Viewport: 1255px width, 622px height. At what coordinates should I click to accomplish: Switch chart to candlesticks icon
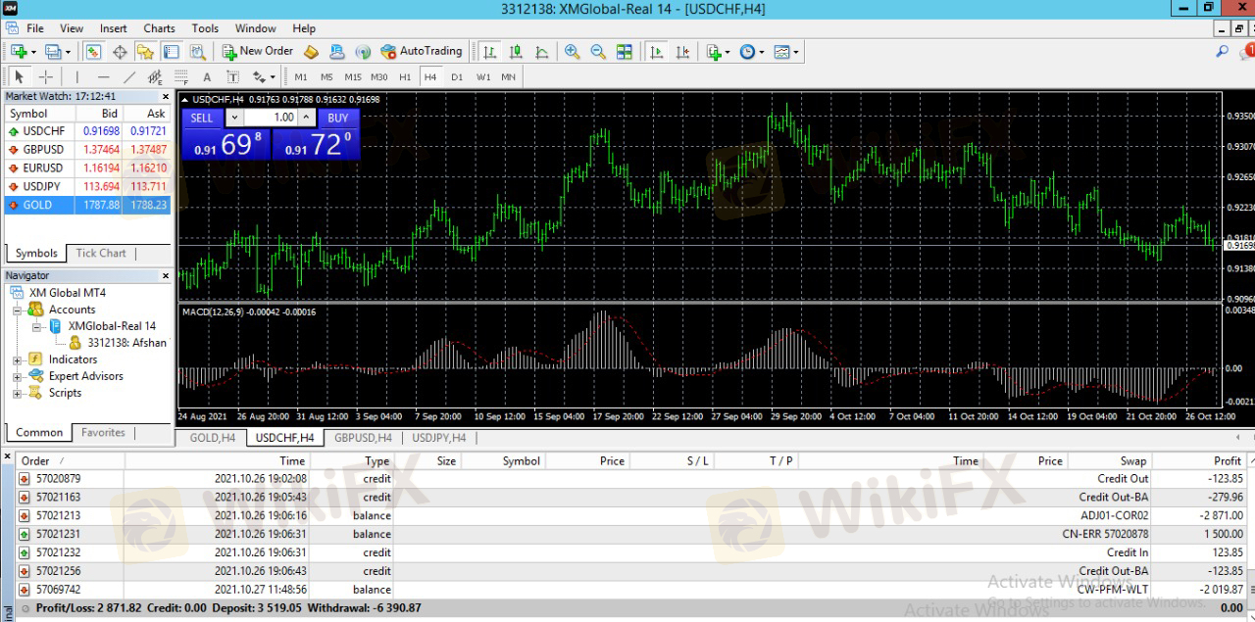515,51
